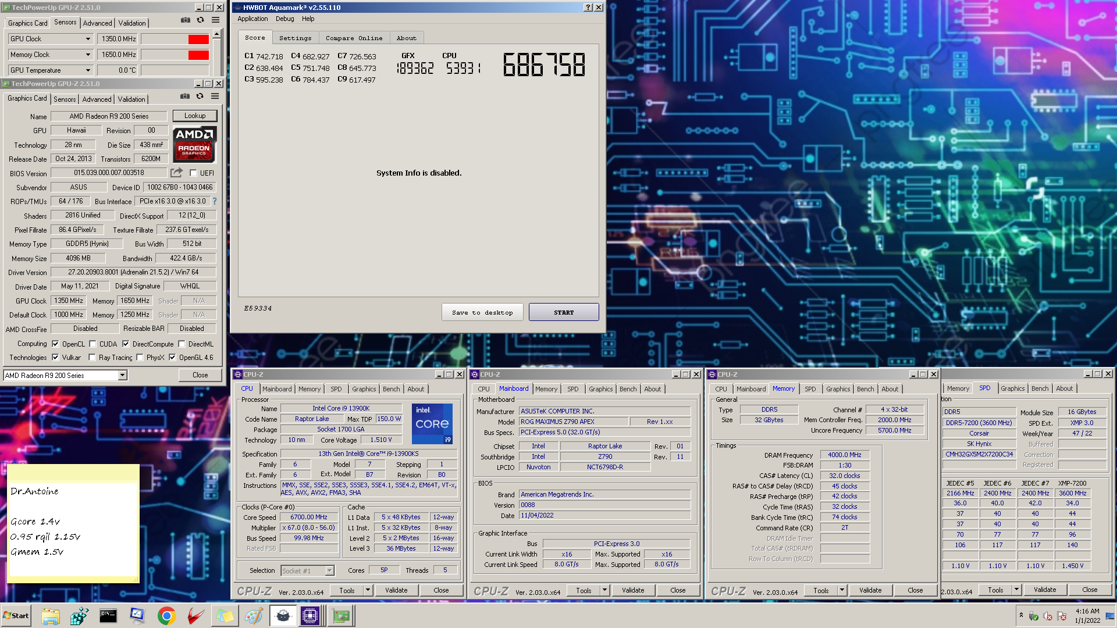
Task: Click the red wing icon on the taskbar
Action: point(195,616)
